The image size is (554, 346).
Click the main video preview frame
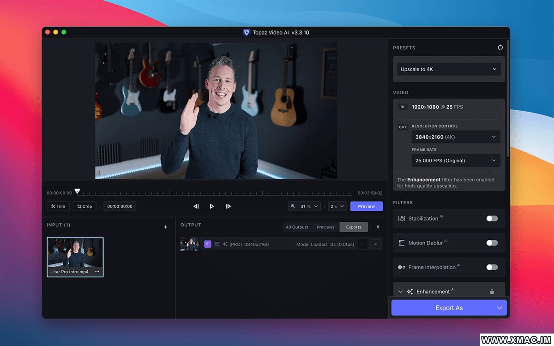click(x=216, y=111)
